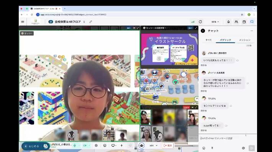Collapse the チャット panel with the arrow button
This screenshot has height=152, width=272.
click(203, 31)
